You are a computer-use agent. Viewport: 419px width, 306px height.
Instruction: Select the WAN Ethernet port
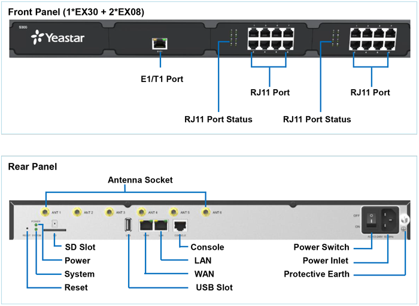click(x=145, y=225)
